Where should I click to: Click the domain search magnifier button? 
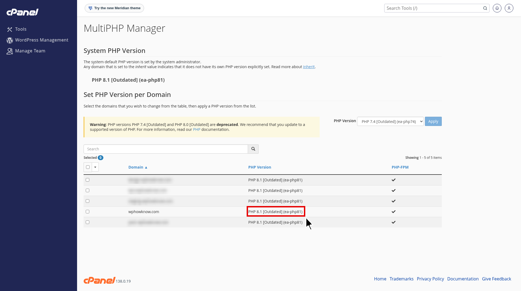(253, 149)
